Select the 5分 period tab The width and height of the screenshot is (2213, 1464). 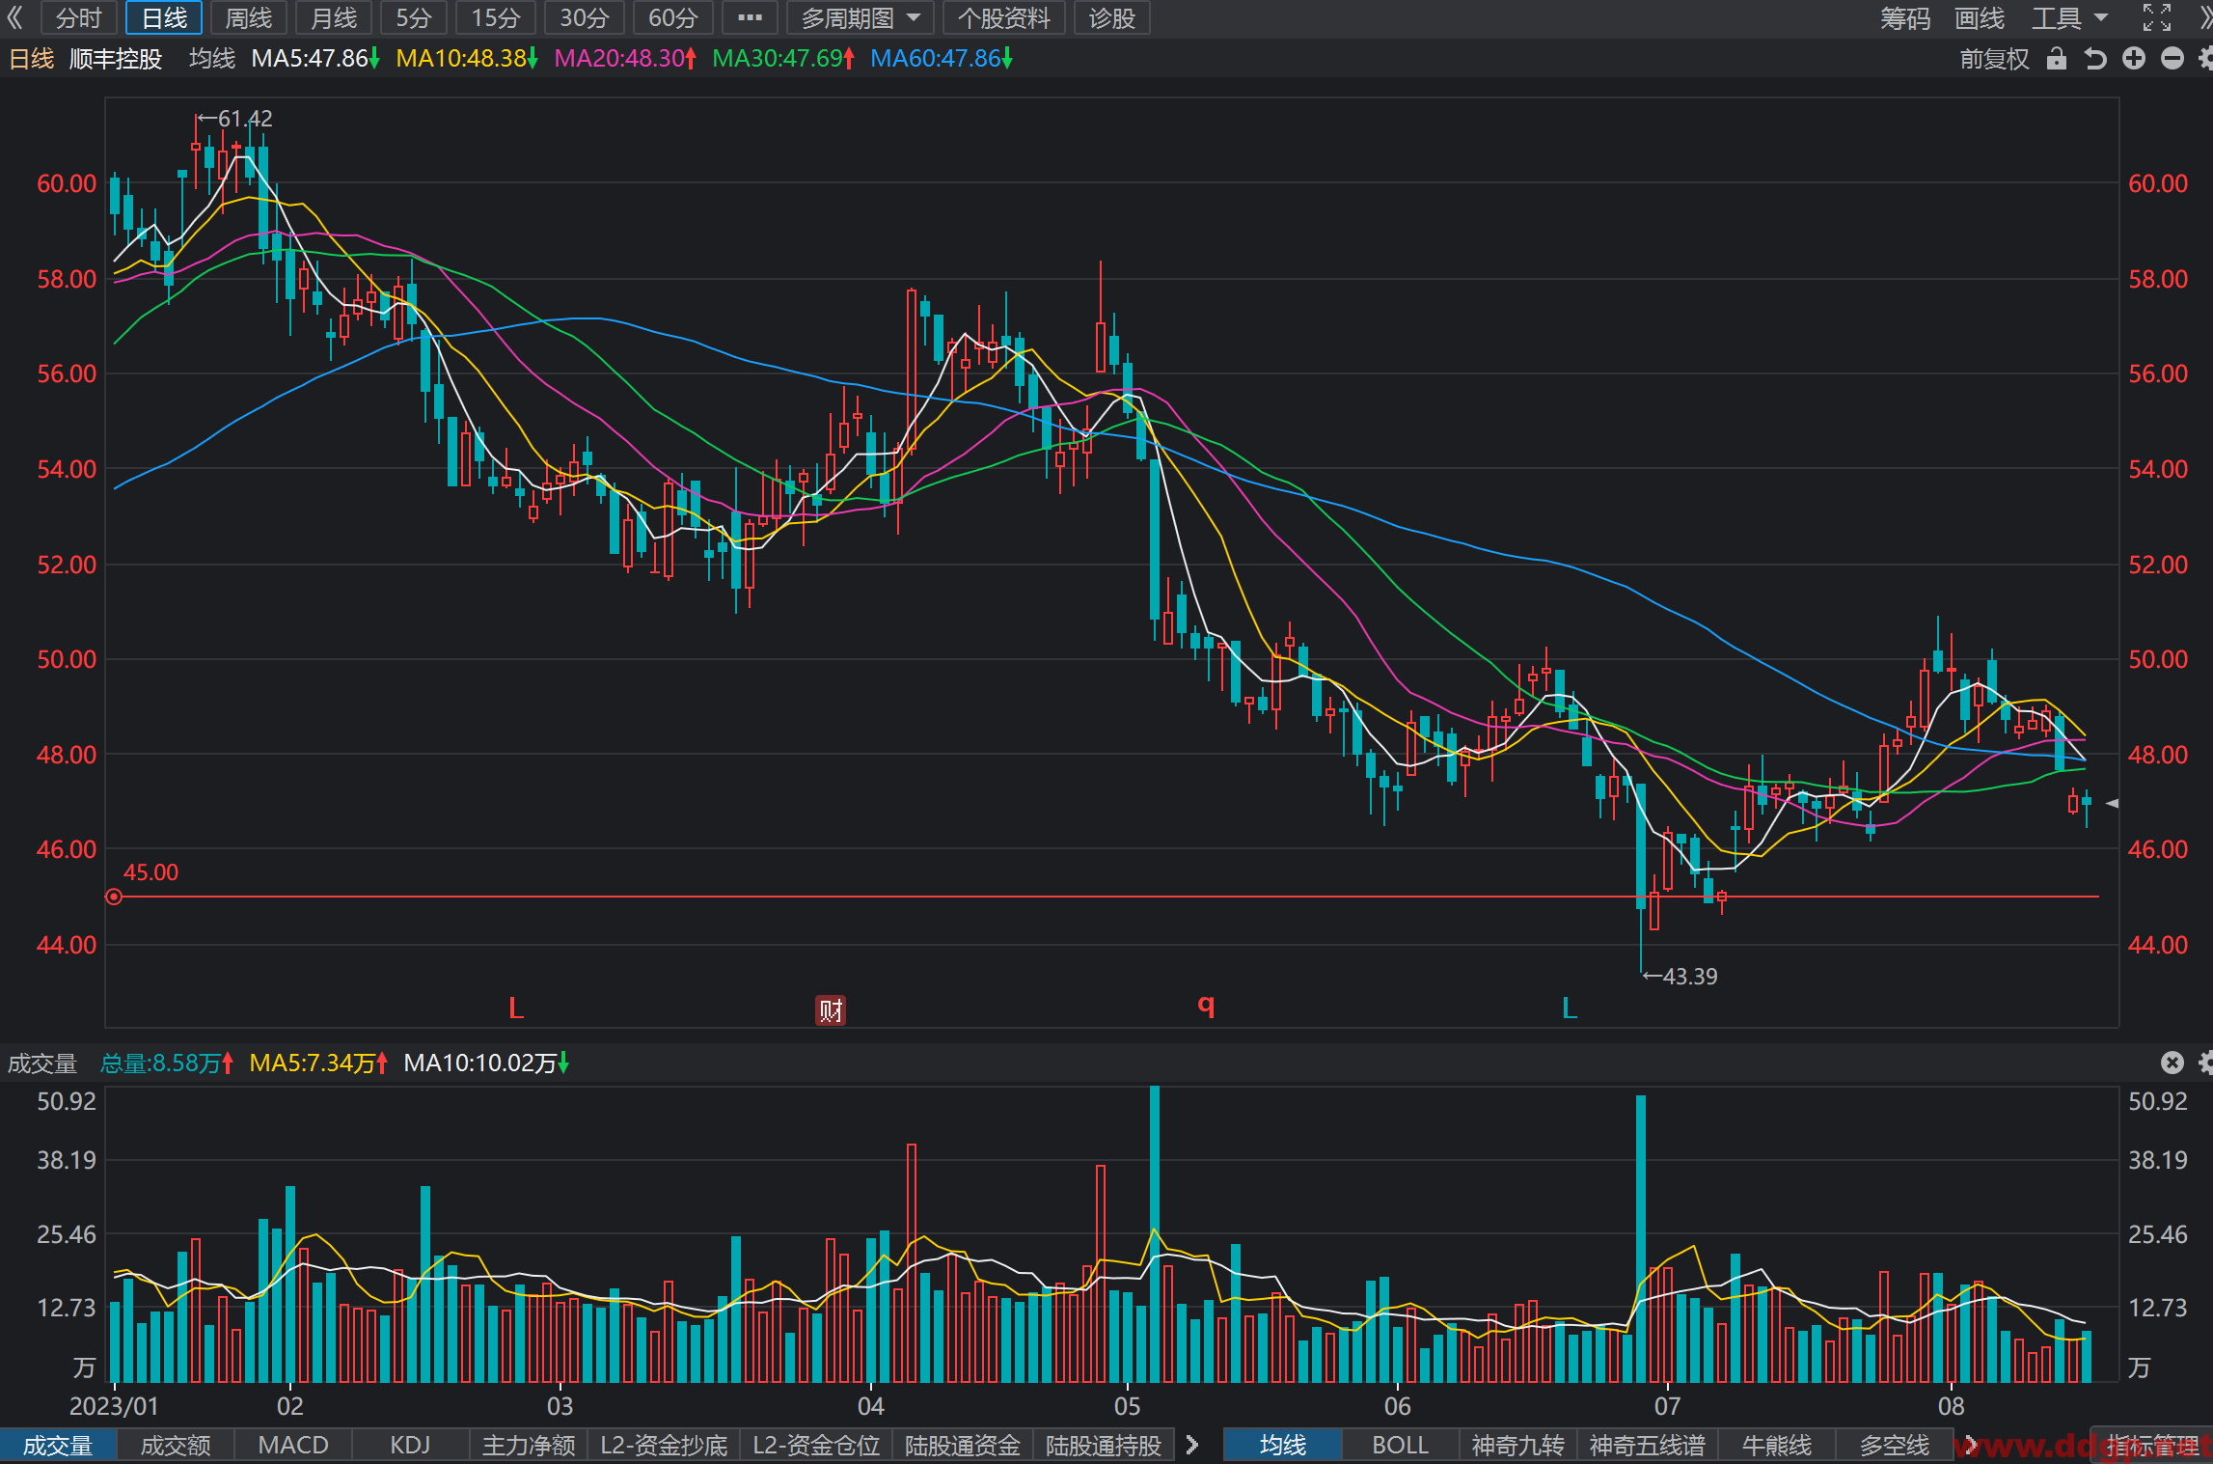point(414,18)
